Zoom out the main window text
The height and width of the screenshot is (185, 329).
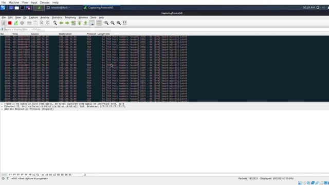pyautogui.click(x=113, y=23)
